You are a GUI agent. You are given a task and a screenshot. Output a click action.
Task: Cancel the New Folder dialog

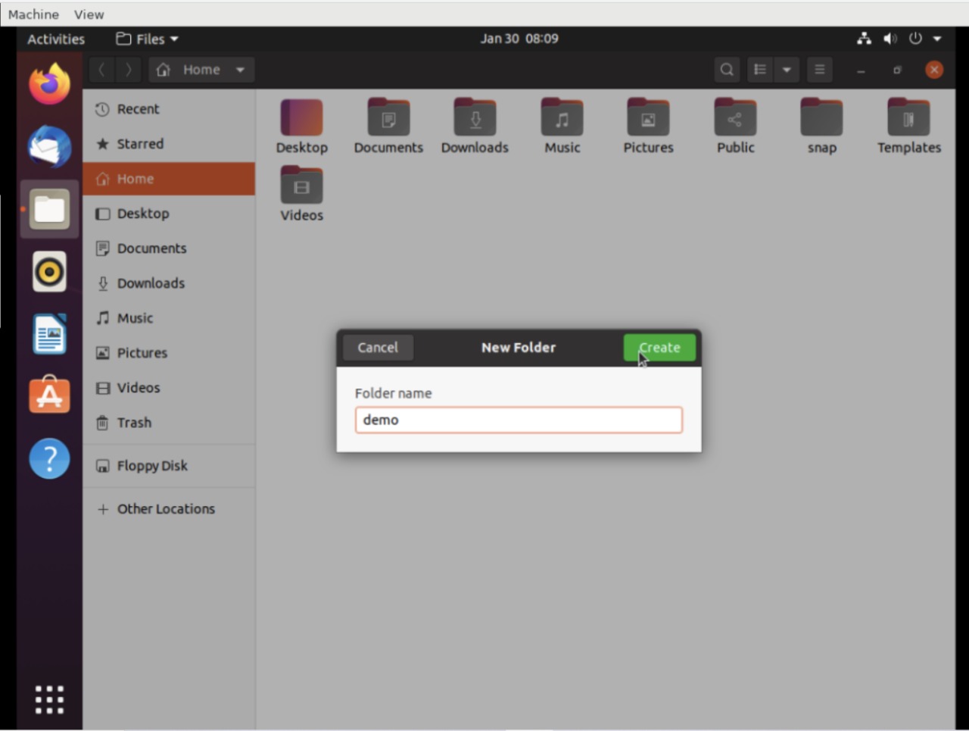coord(377,347)
